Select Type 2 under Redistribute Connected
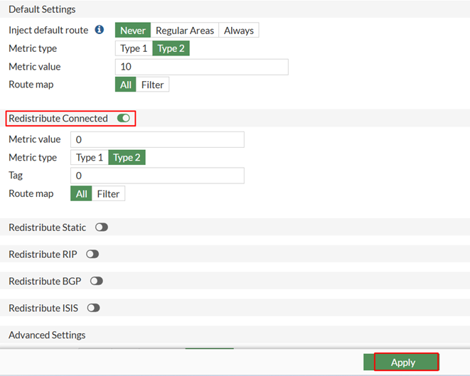This screenshot has height=376, width=470. point(127,158)
